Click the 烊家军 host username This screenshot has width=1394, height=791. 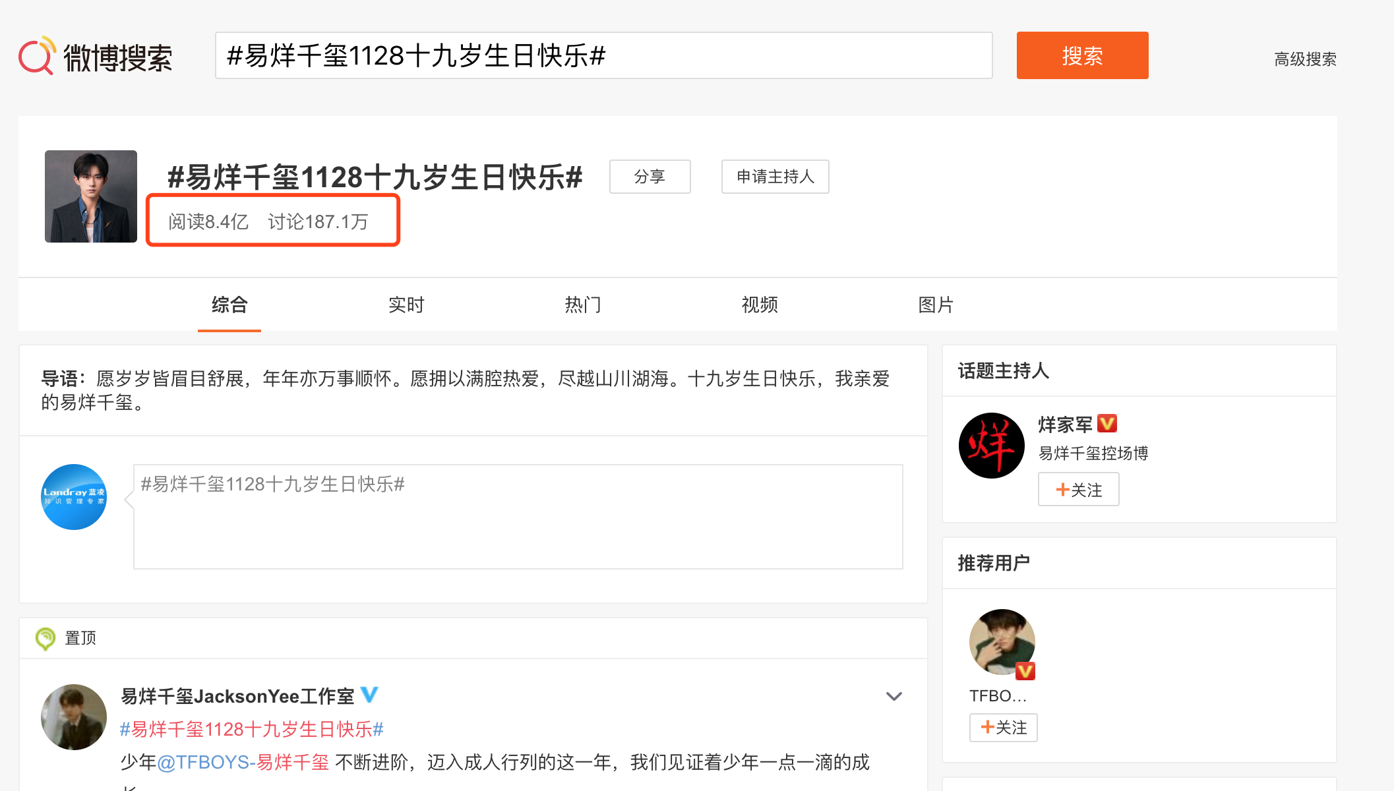[1066, 425]
